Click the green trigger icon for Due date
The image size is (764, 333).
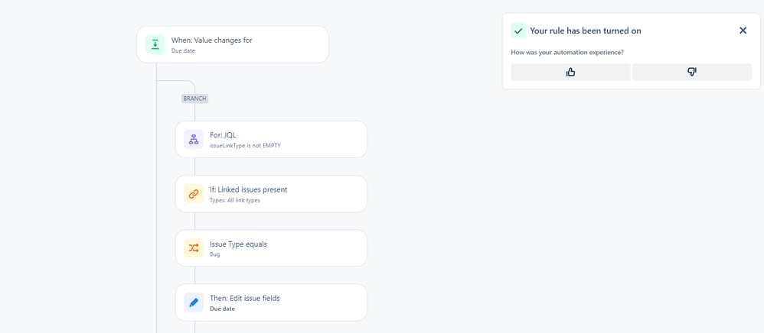pyautogui.click(x=155, y=44)
